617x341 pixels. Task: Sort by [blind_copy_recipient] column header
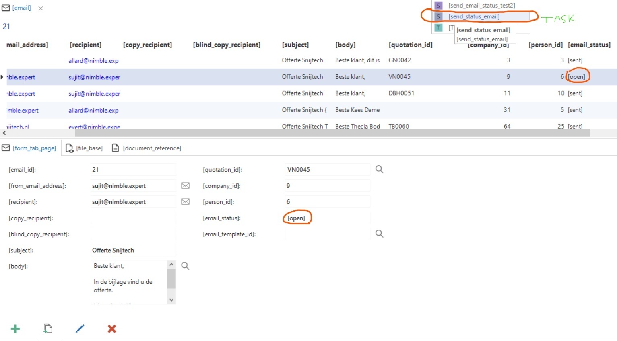227,45
